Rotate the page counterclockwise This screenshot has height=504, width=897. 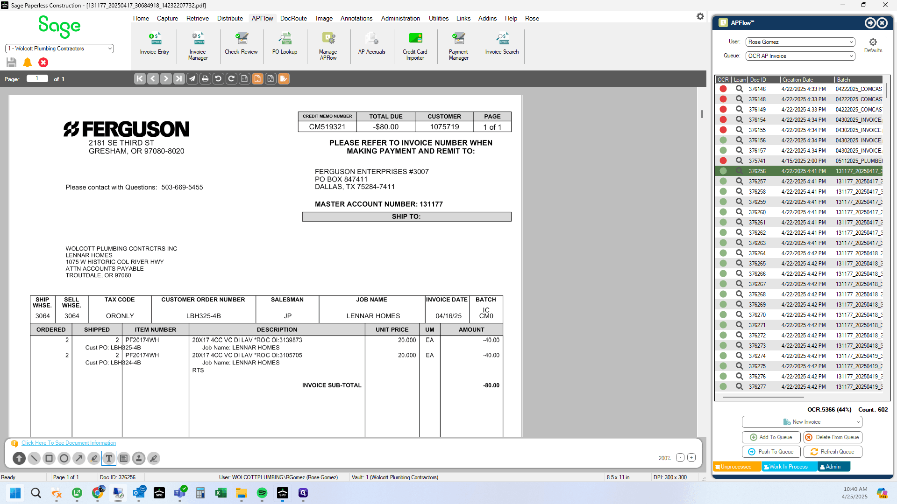pos(218,79)
